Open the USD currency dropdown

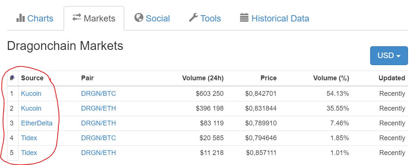(x=389, y=55)
